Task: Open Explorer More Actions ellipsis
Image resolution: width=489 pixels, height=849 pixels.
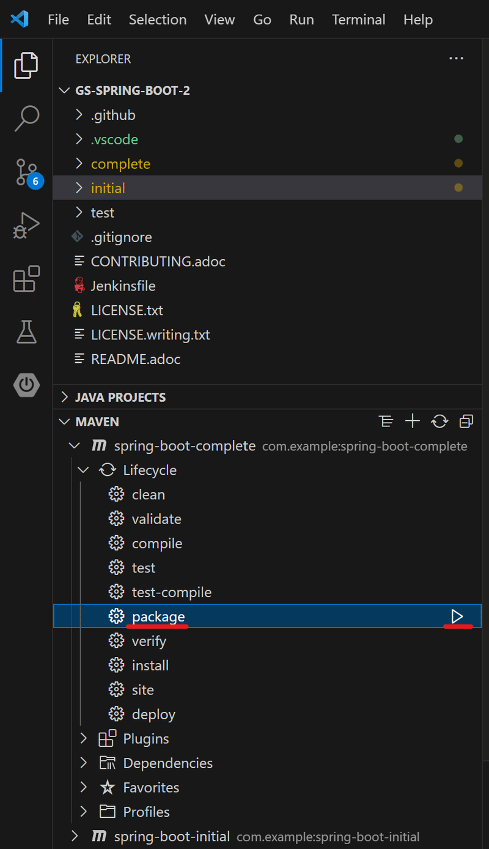Action: pyautogui.click(x=456, y=58)
